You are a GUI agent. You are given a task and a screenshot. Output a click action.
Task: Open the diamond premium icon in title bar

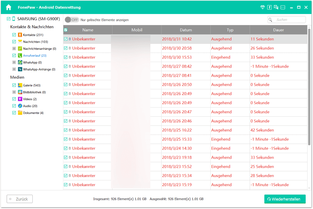pos(263,7)
